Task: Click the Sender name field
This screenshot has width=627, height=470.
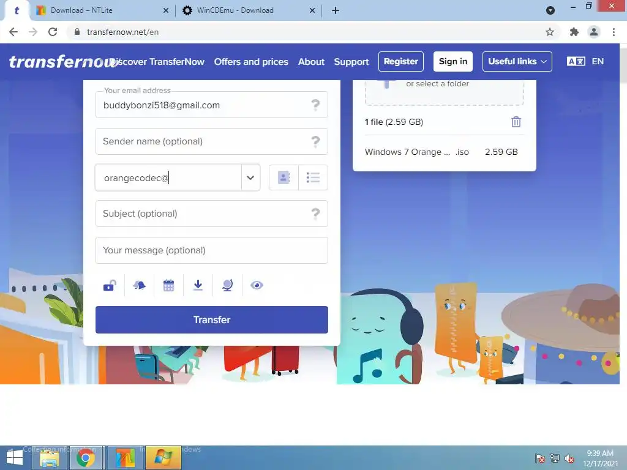Action: 211,141
